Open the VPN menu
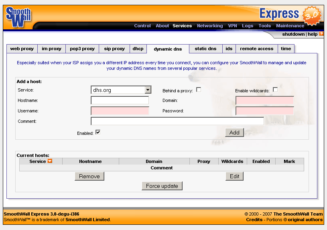327x230 pixels. pos(232,26)
